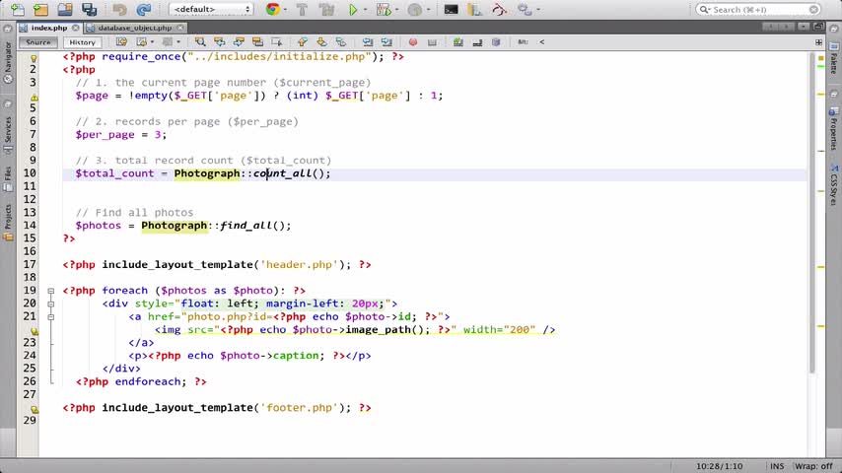842x473 pixels.
Task: Click the editor split grid icon
Action: point(818,41)
